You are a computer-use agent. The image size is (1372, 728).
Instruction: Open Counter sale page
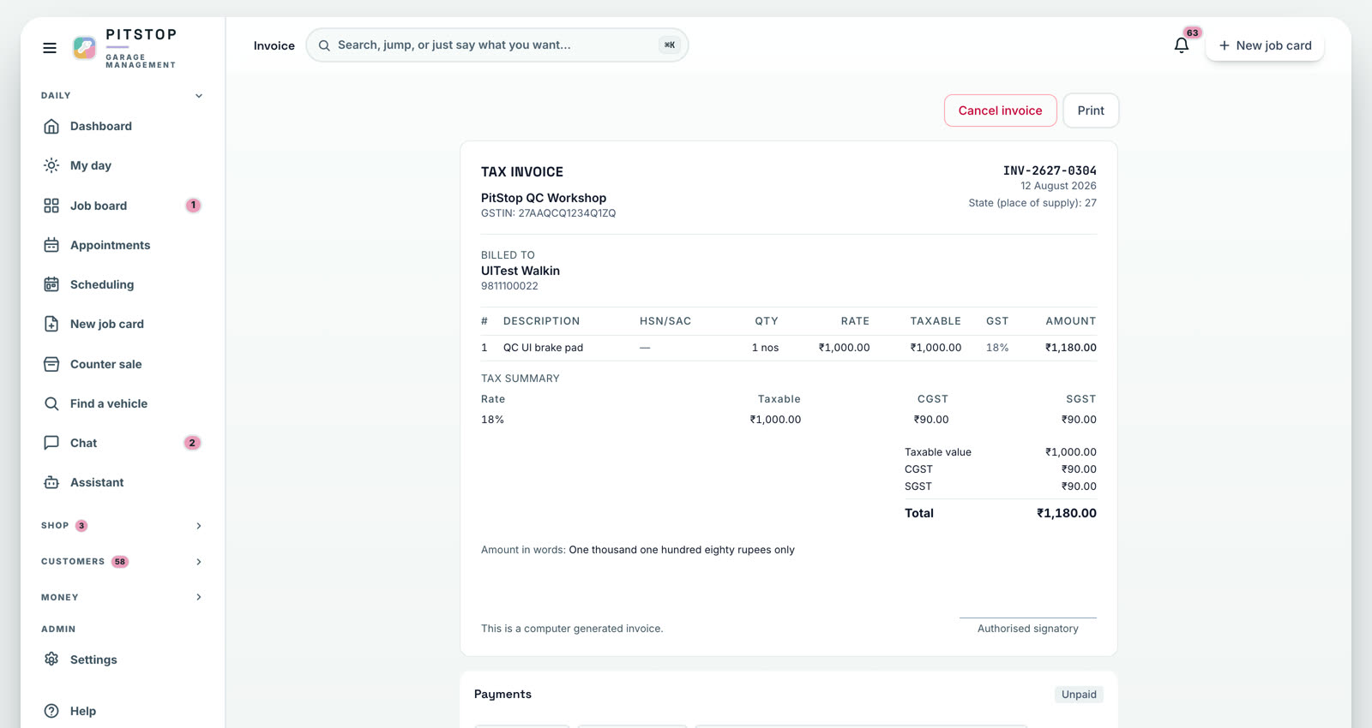click(x=122, y=364)
